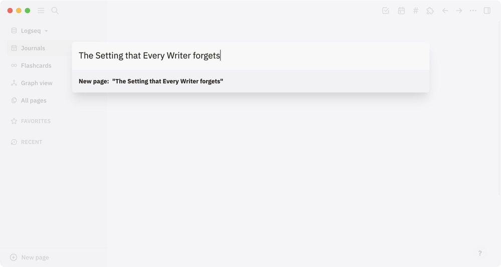Go back with left arrow icon
The height and width of the screenshot is (267, 501).
pyautogui.click(x=445, y=11)
